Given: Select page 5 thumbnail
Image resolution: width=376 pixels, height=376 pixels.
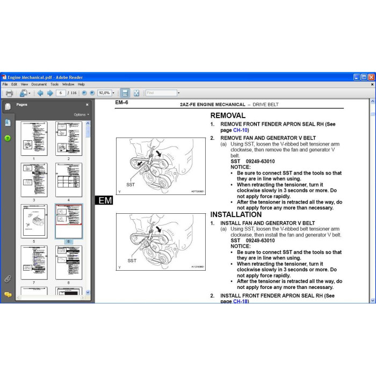Looking at the screenshot, I should pyautogui.click(x=34, y=221).
